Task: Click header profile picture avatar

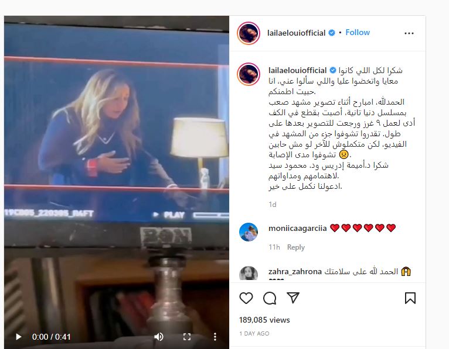Action: tap(249, 33)
